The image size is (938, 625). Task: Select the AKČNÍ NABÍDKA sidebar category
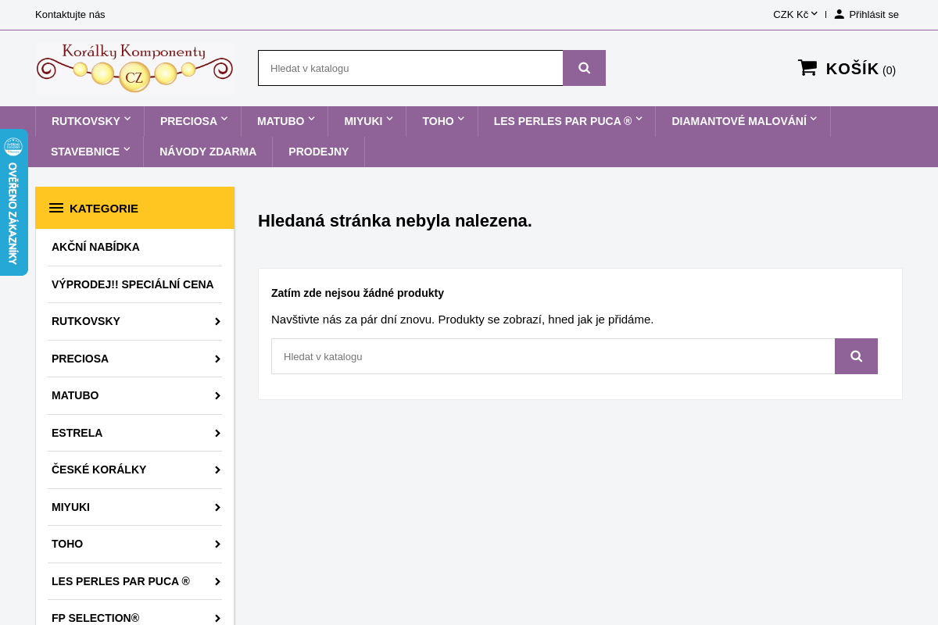pyautogui.click(x=95, y=247)
